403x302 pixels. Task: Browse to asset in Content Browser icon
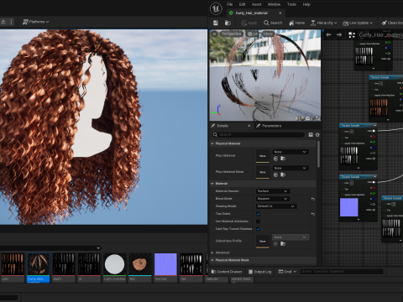pos(228,23)
